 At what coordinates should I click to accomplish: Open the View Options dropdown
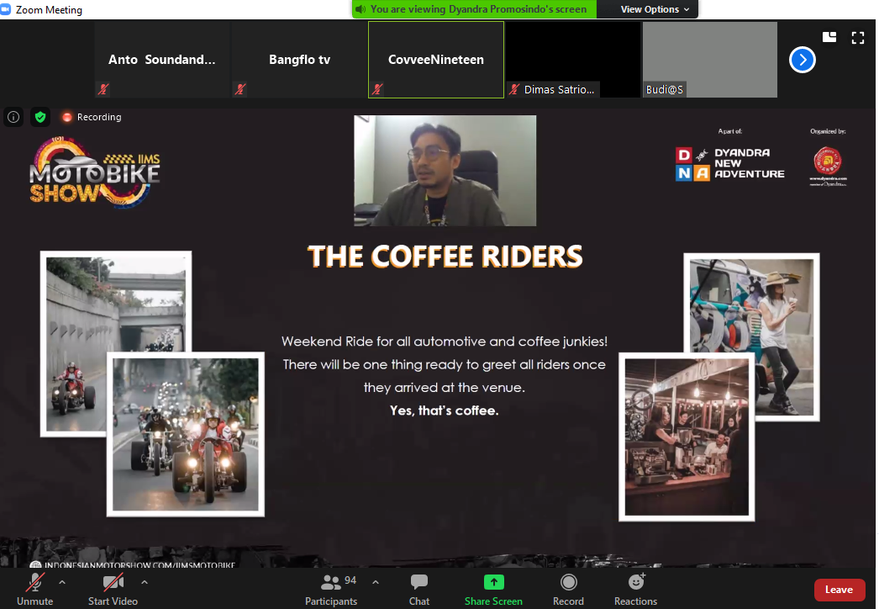tap(655, 9)
